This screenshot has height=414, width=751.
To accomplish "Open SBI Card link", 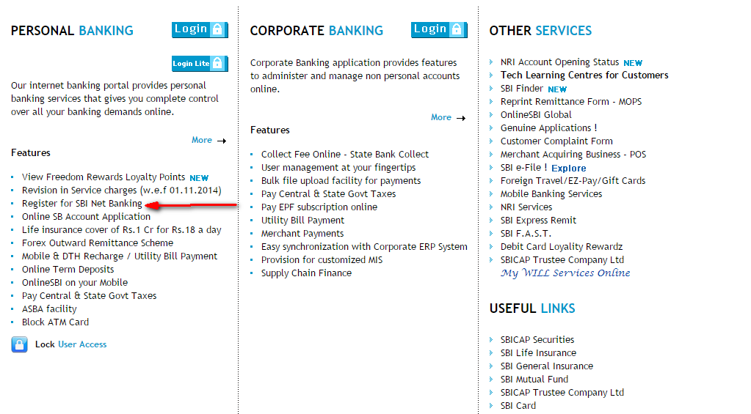I will pyautogui.click(x=518, y=406).
